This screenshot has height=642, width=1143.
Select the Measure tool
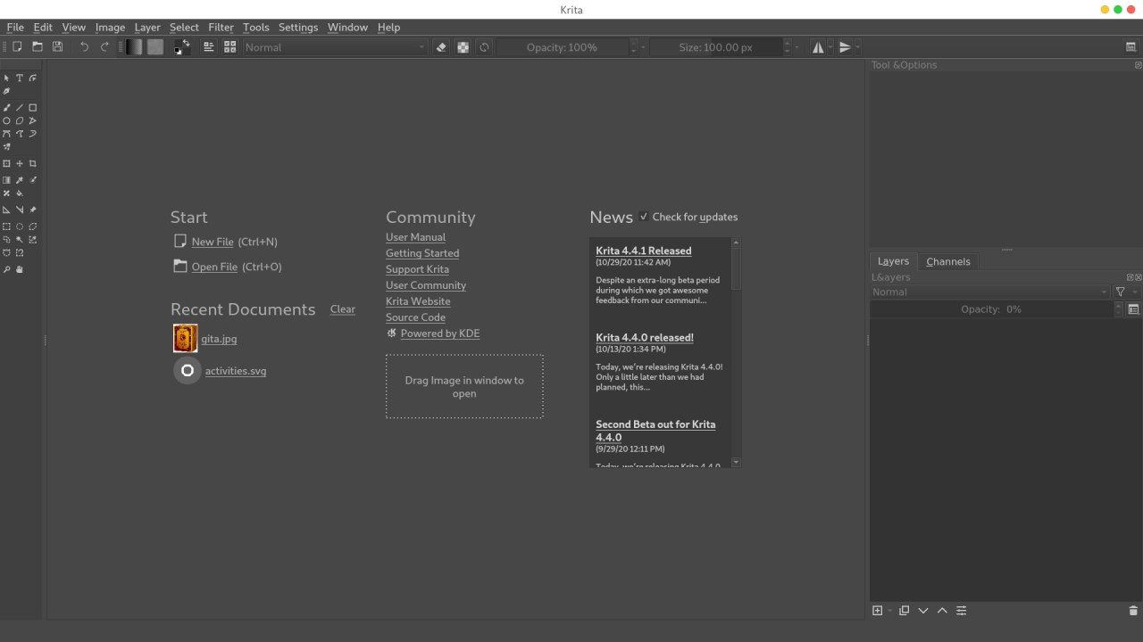point(20,210)
